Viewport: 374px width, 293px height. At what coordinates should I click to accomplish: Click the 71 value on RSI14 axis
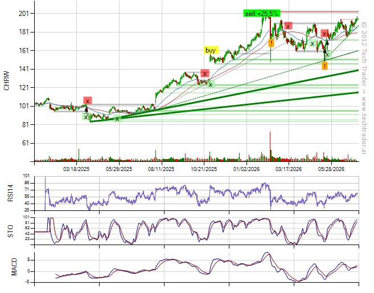(x=27, y=190)
